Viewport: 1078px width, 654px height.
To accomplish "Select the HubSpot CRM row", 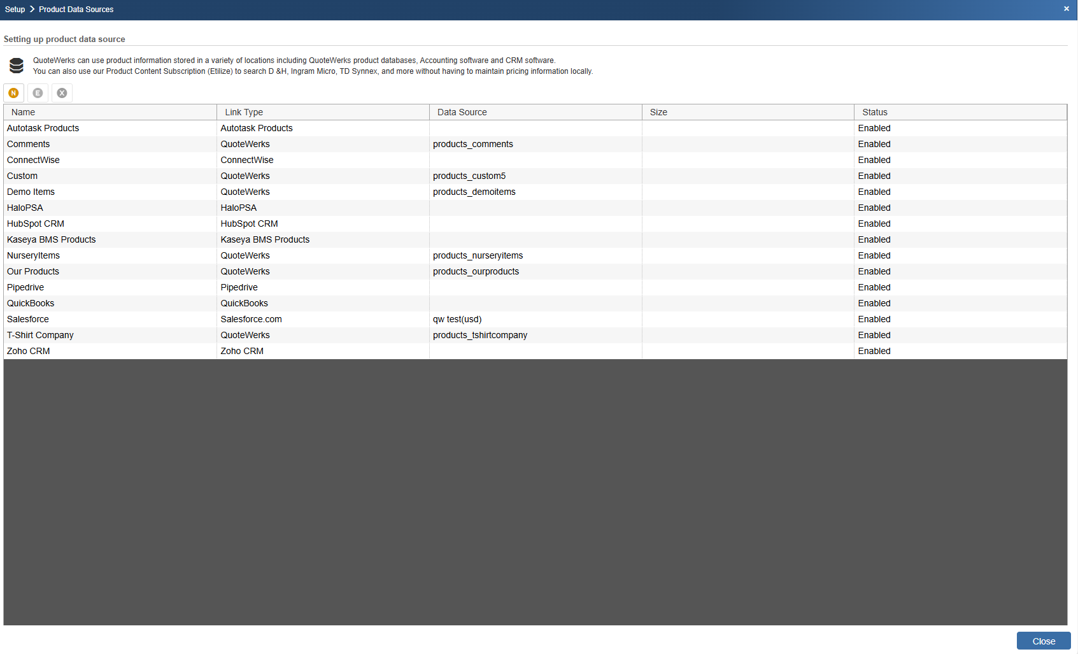I will coord(535,224).
